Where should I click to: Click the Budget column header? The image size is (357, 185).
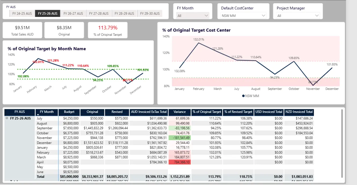[69, 112]
